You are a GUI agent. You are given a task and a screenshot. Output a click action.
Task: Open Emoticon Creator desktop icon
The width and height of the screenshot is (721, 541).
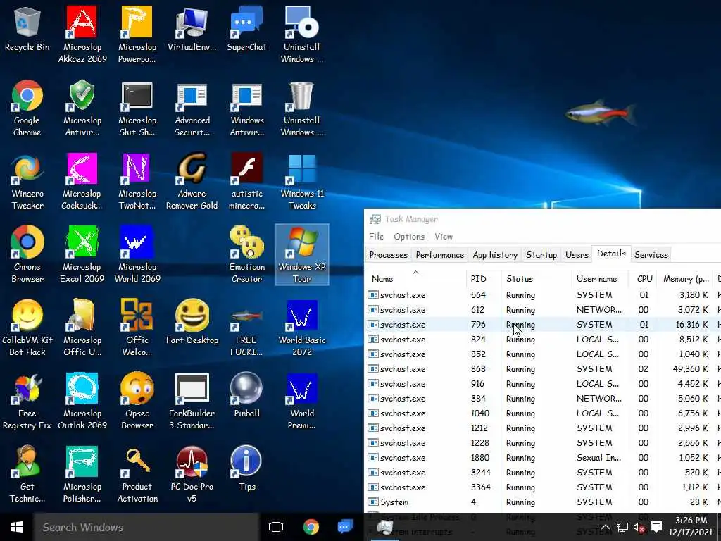[x=247, y=254]
